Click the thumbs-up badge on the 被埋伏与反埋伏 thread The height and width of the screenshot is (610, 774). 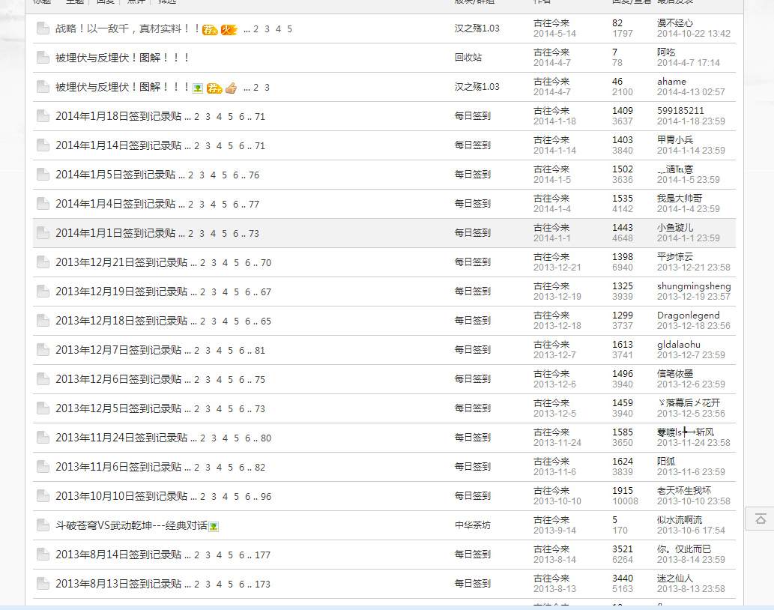[x=232, y=88]
